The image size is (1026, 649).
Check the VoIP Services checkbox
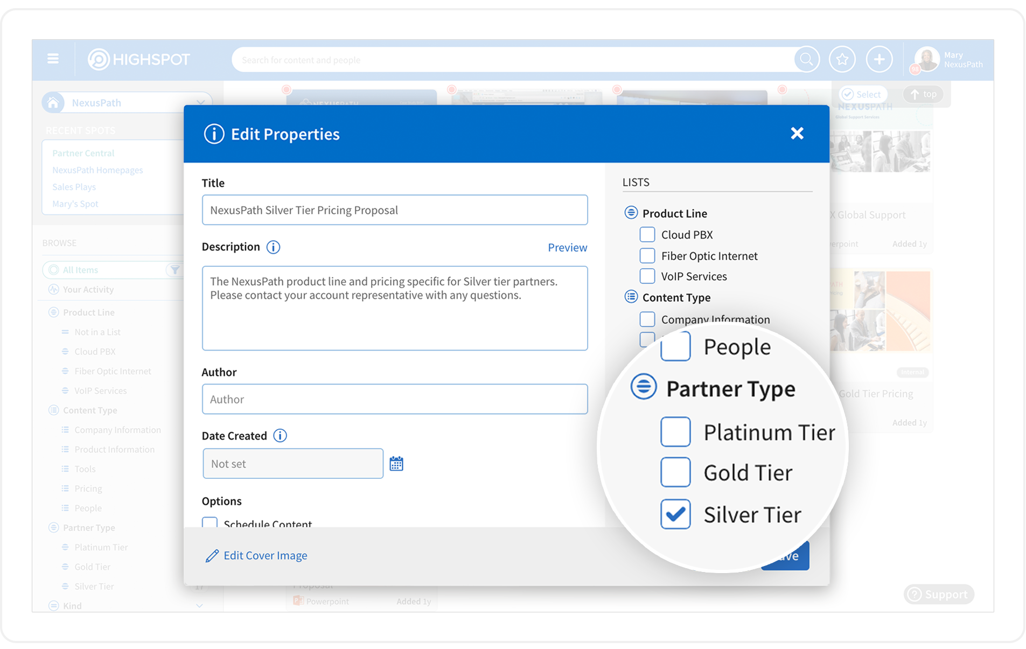click(647, 276)
